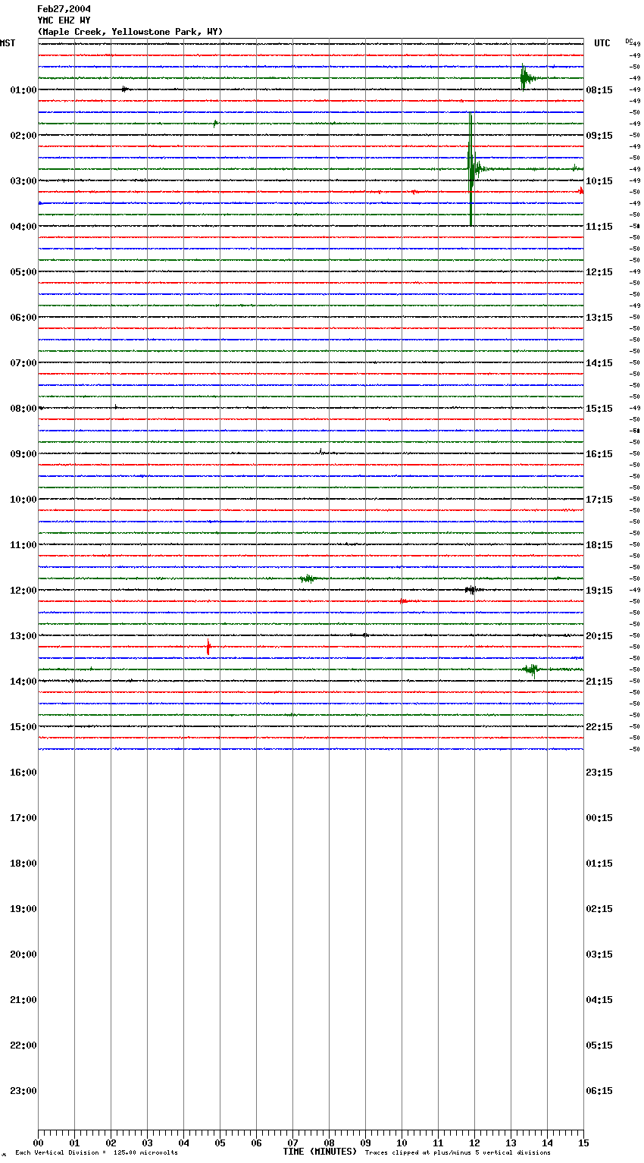Click the green burst near minute 7 before 12:00
The height and width of the screenshot is (1163, 644).
tap(308, 578)
